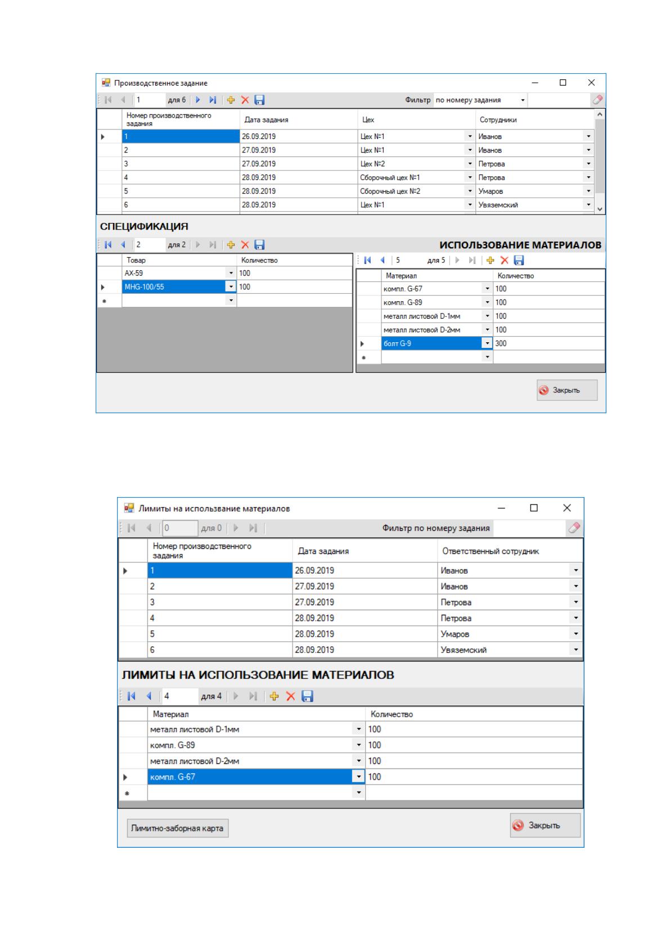Viewport: 670px width, 948px height.
Task: Click the filter text field in Лимиты window
Action: [x=529, y=528]
